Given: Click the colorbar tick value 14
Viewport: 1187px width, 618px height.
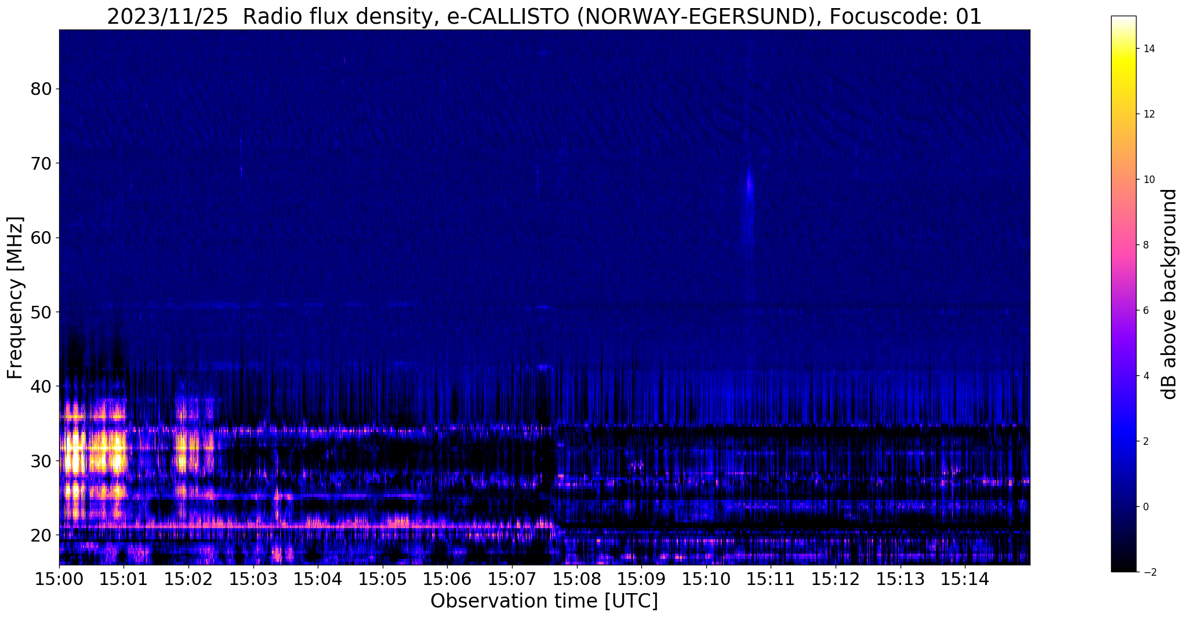Looking at the screenshot, I should coord(1148,49).
